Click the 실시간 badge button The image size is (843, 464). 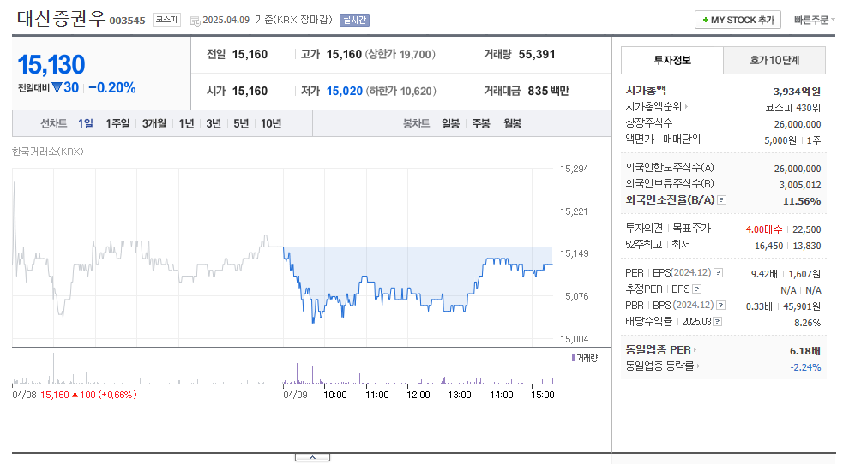tap(354, 20)
